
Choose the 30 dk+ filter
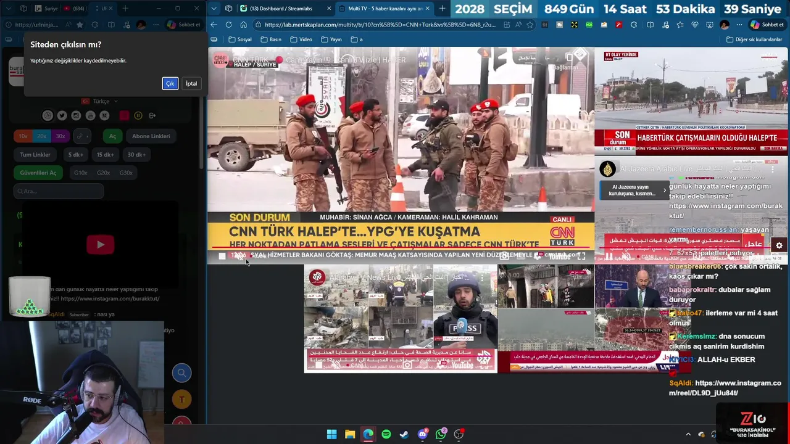tap(136, 155)
